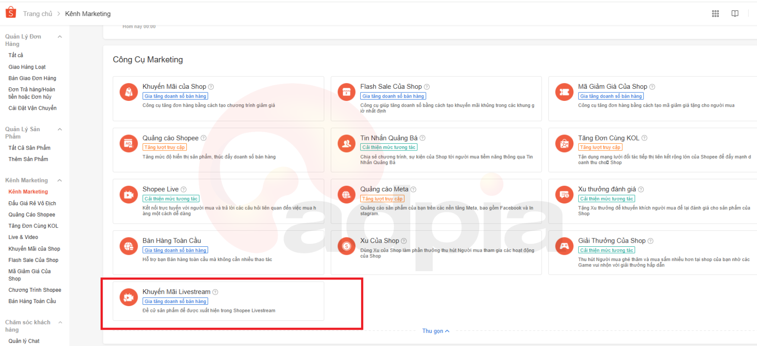Open Tăng Đơn Cùng KOL sidebar link
The image size is (757, 346).
tap(34, 226)
